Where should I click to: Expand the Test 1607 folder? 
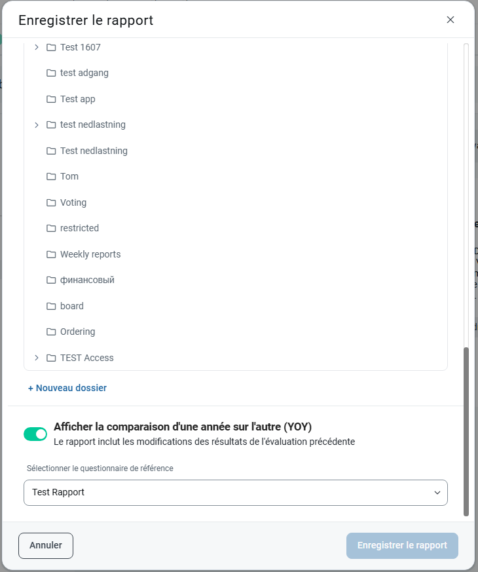[37, 47]
